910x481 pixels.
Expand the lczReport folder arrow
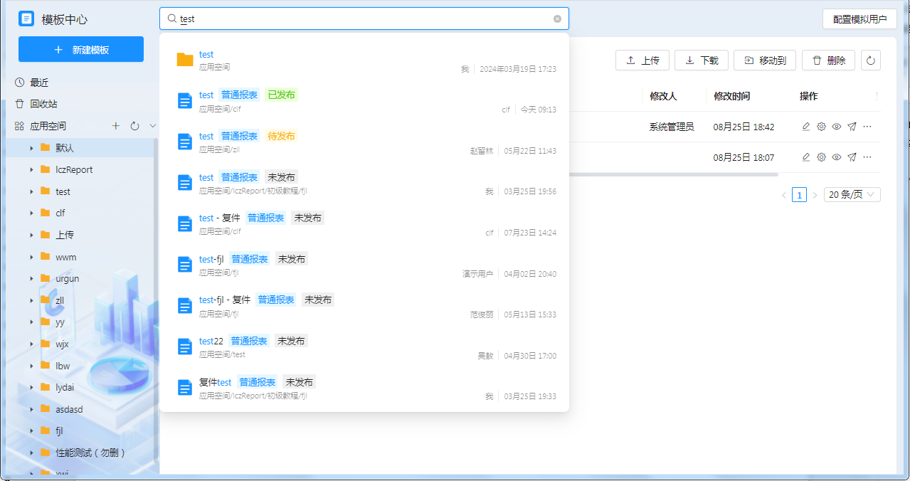pos(31,170)
